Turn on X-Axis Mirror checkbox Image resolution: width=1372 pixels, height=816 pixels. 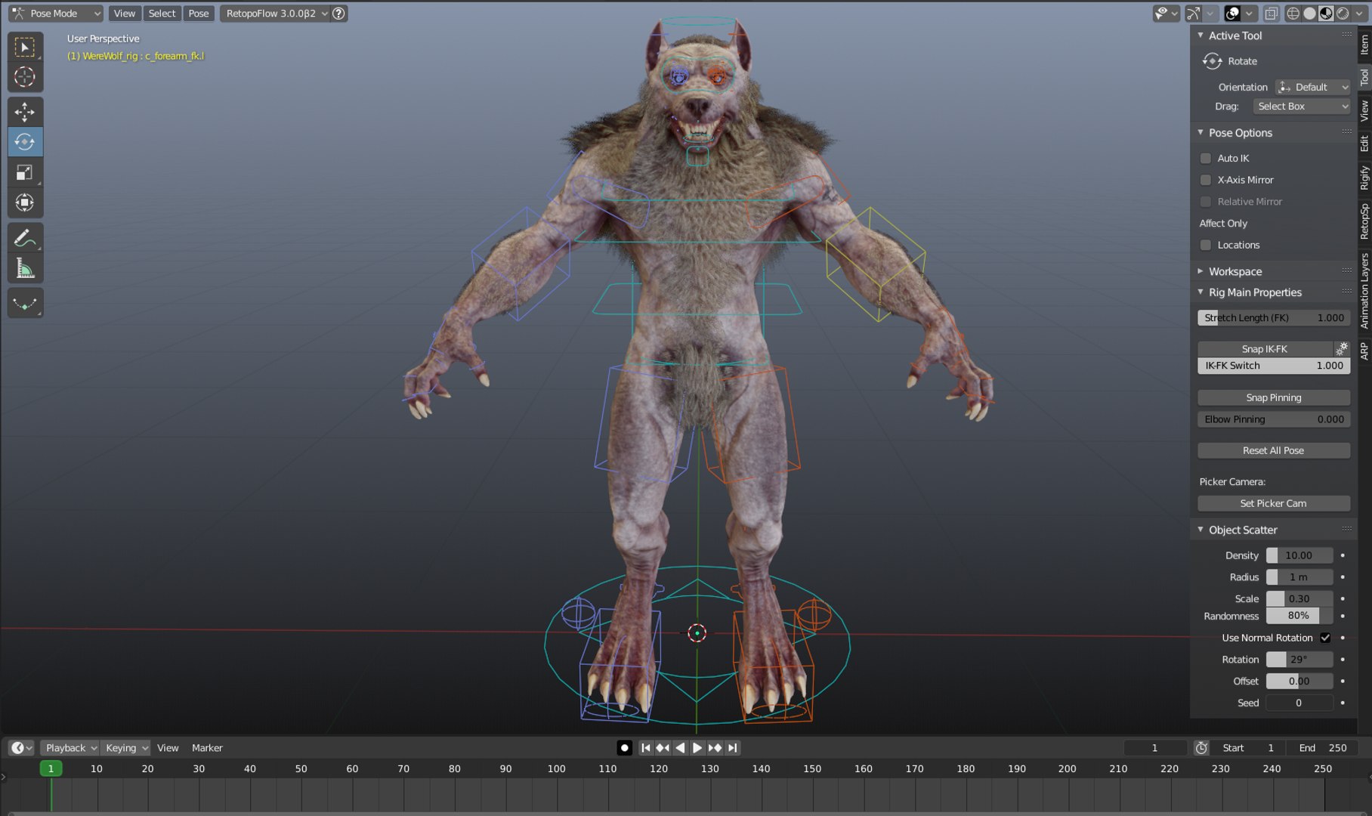pyautogui.click(x=1206, y=180)
